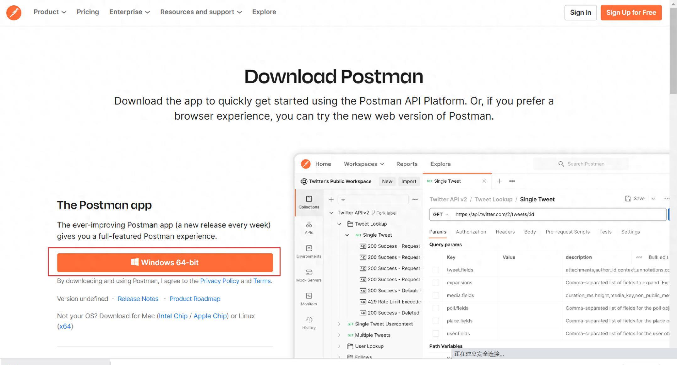Screen dimensions: 677x365
Task: Check the poll.fields parameter checkbox
Action: point(436,308)
